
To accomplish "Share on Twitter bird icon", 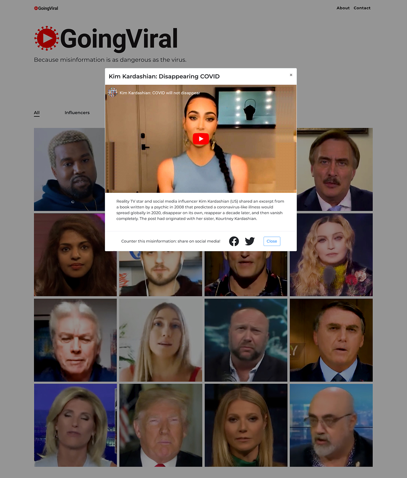I will (x=250, y=241).
